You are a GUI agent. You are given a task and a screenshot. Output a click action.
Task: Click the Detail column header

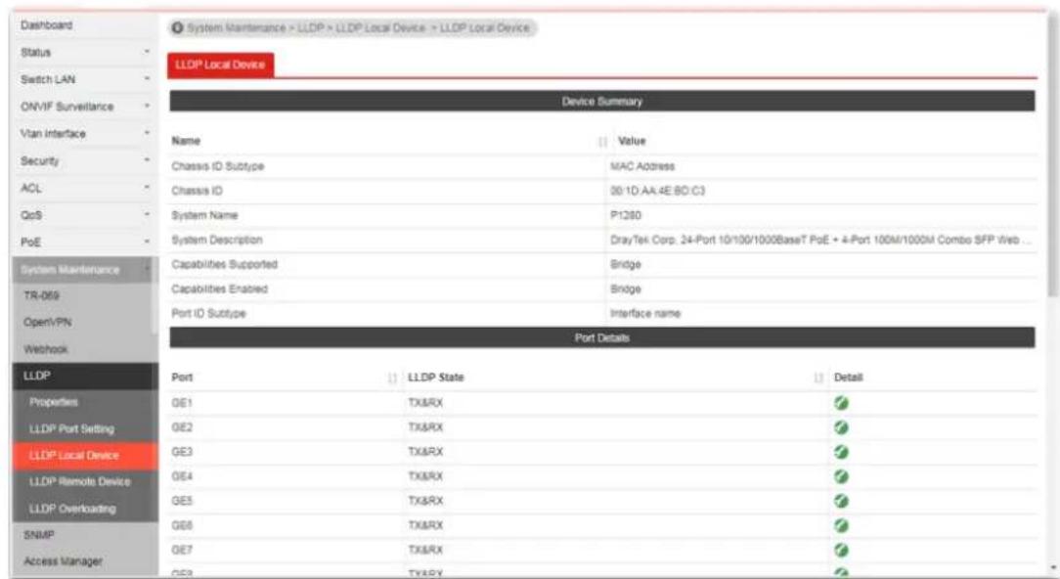click(849, 378)
